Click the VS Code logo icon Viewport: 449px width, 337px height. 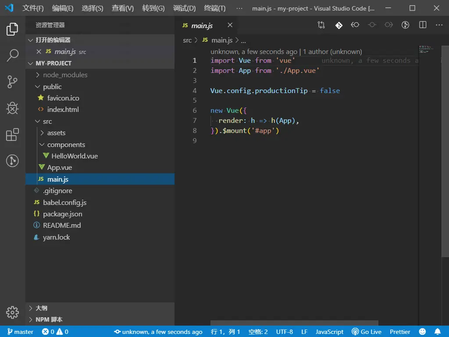[x=9, y=8]
